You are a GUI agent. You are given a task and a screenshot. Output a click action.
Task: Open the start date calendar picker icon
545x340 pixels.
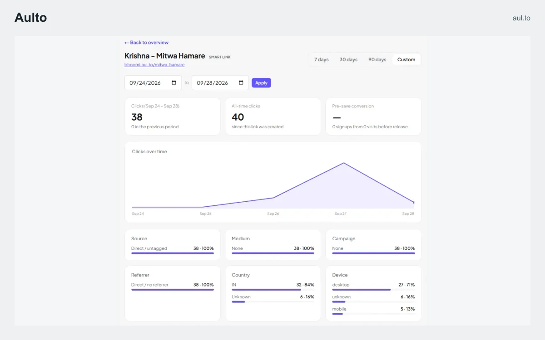tap(174, 83)
